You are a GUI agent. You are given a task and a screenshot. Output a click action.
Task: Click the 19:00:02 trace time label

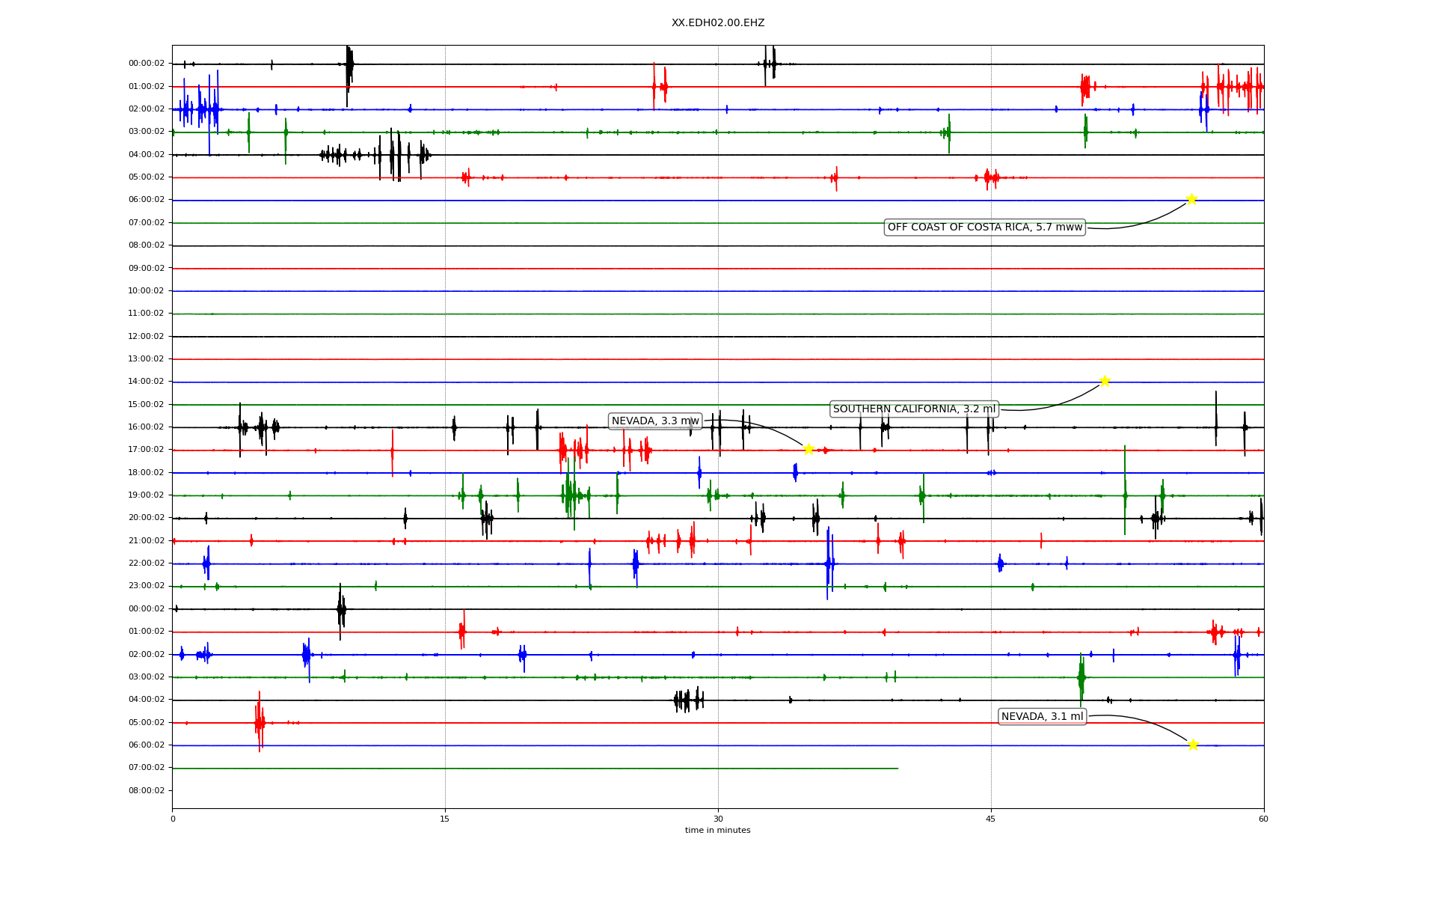point(147,495)
